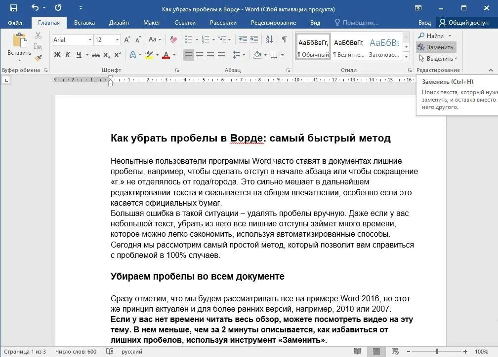Click the zoom slider handle

coord(437,352)
